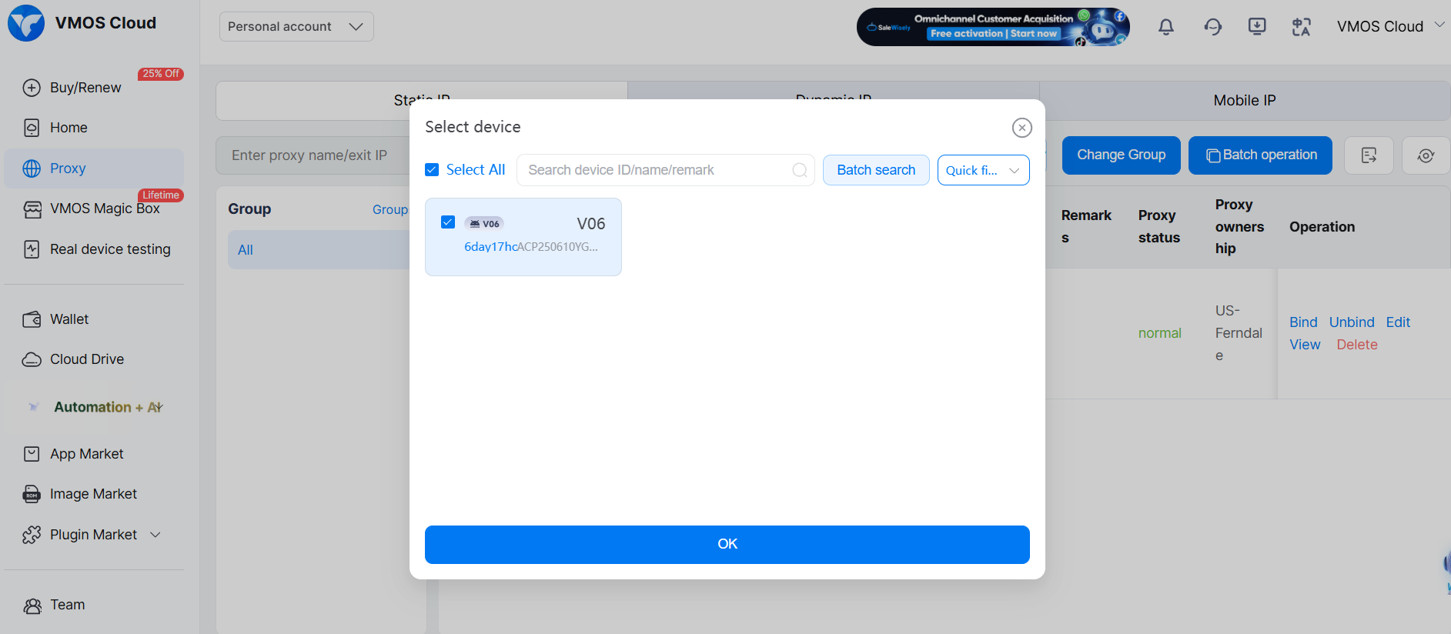Click the Proxy globe icon
The image size is (1451, 634).
coord(32,169)
